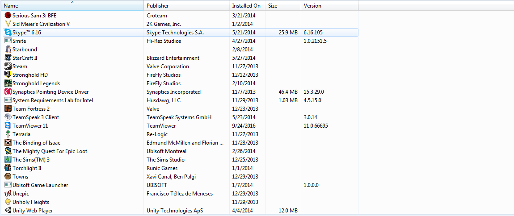Click the Starbound penguin icon
Image resolution: width=514 pixels, height=216 pixels.
point(8,50)
